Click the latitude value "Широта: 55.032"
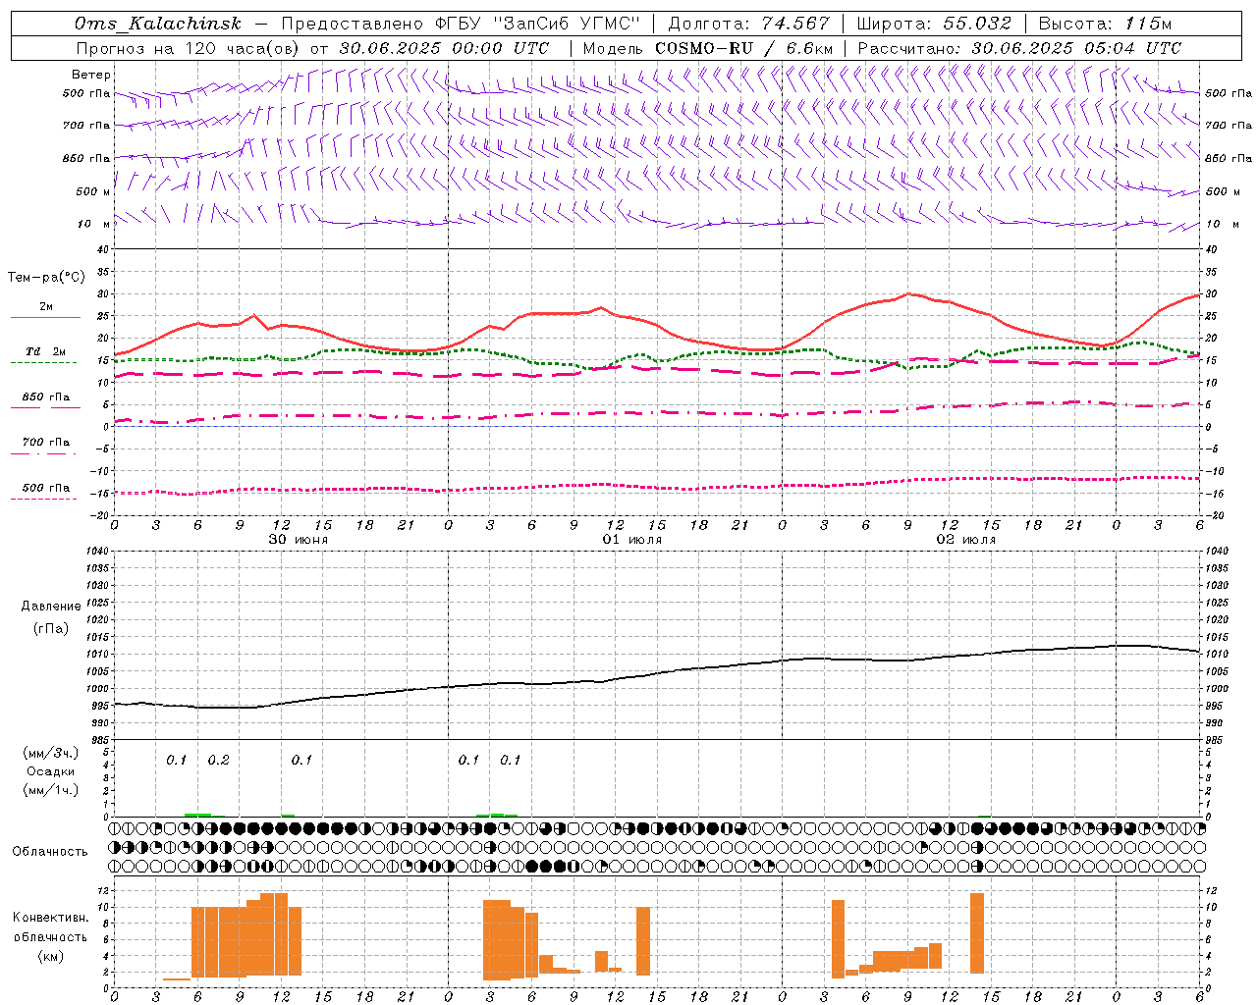Image resolution: width=1257 pixels, height=1005 pixels. (x=934, y=24)
